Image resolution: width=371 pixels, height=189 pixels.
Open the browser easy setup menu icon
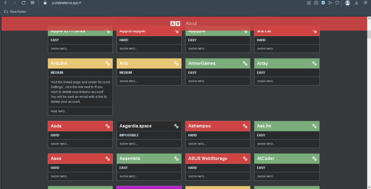click(365, 3)
